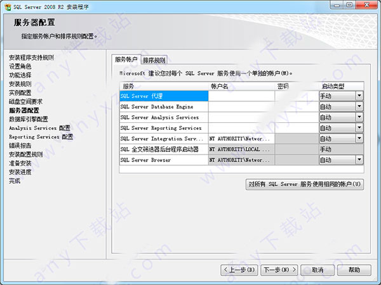Viewport: 381px width, 285px height.
Task: Click 设置角色 step in sidebar
Action: coord(20,66)
